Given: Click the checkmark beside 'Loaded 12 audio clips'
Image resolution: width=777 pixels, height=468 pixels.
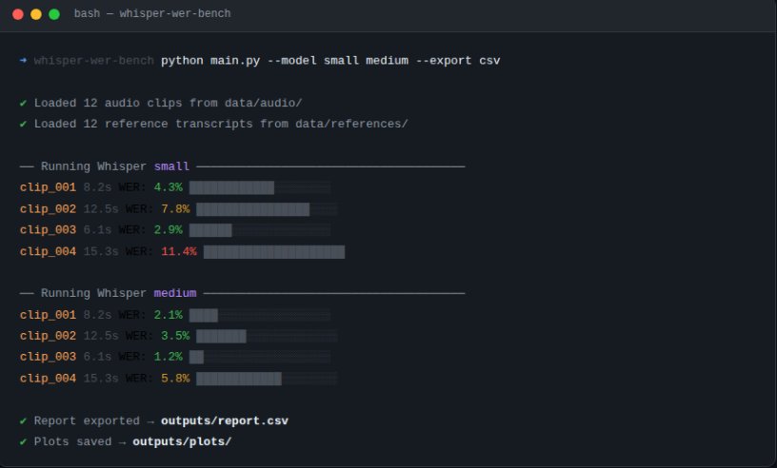Looking at the screenshot, I should click(x=23, y=103).
